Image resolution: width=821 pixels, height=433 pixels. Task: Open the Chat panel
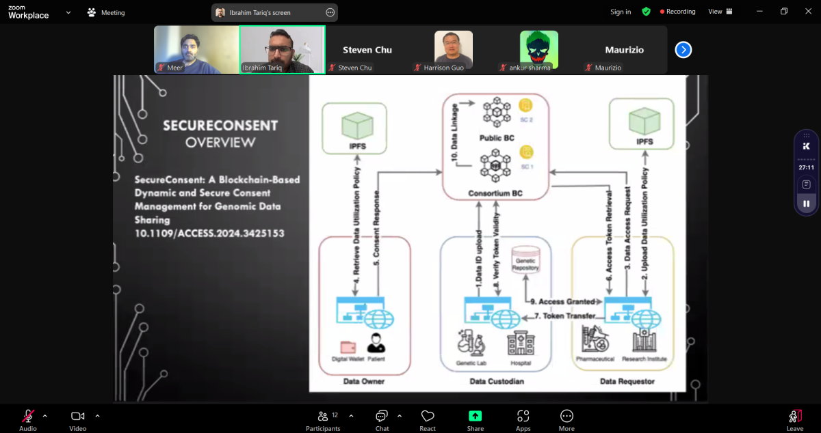pyautogui.click(x=382, y=419)
